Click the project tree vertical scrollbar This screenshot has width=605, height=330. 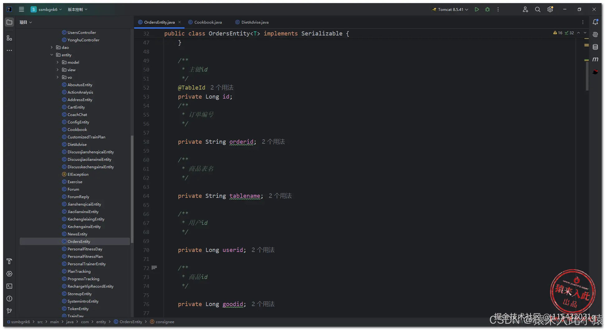(132, 189)
